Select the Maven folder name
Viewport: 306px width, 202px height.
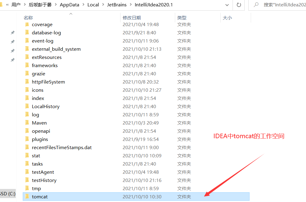point(39,123)
